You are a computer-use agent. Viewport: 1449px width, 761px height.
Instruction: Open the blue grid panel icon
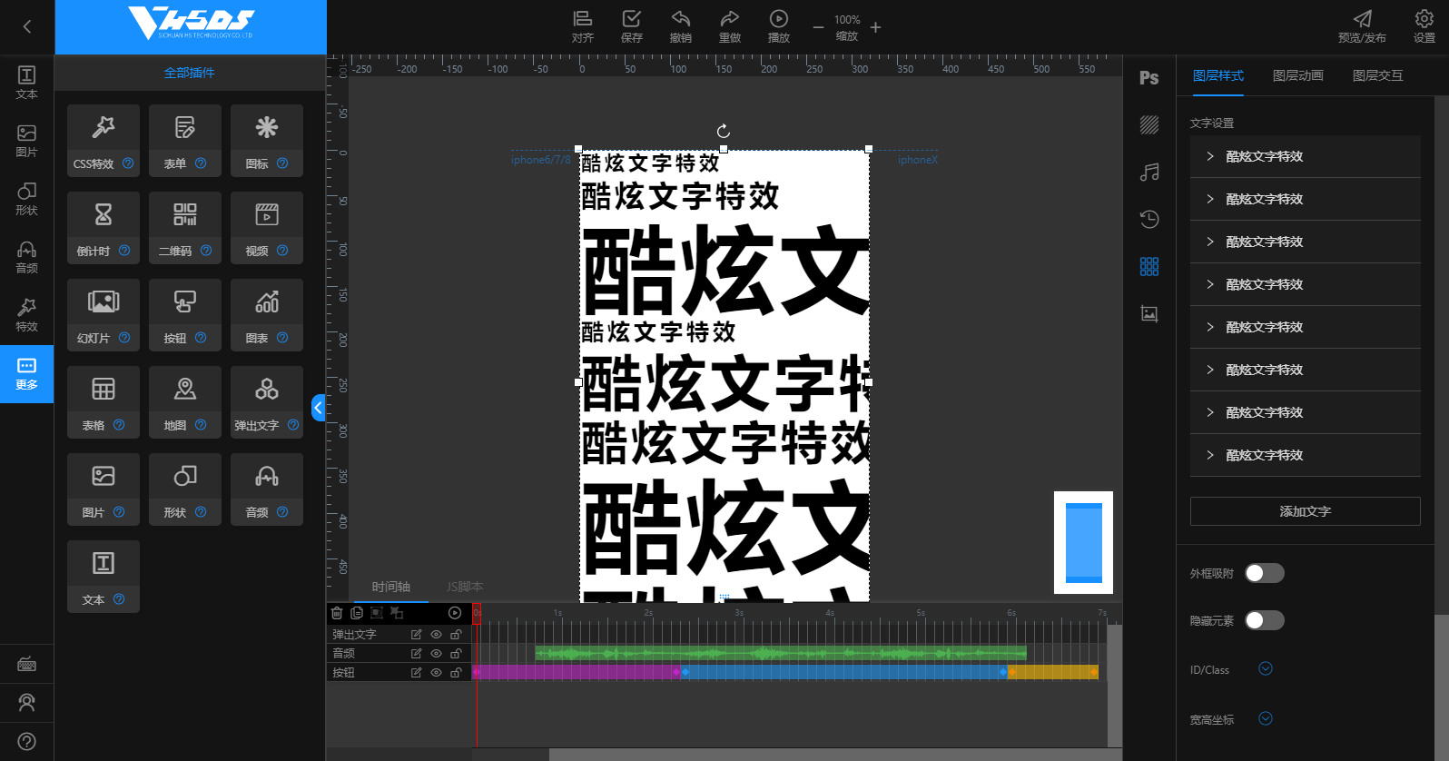pos(1149,266)
